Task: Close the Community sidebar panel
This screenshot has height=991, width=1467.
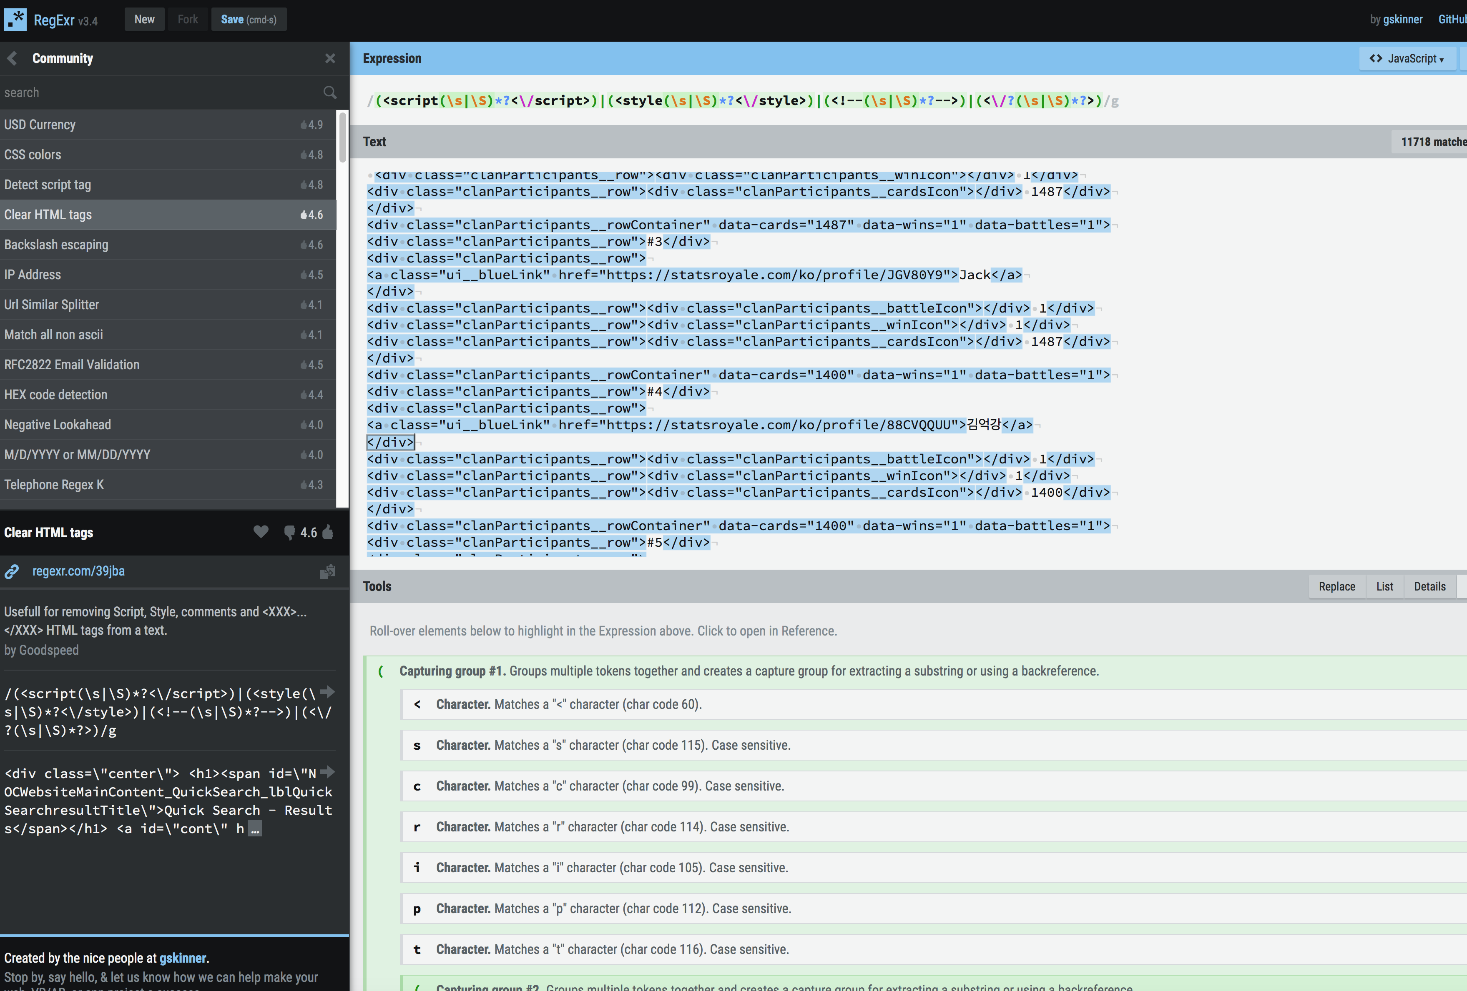Action: pos(329,59)
